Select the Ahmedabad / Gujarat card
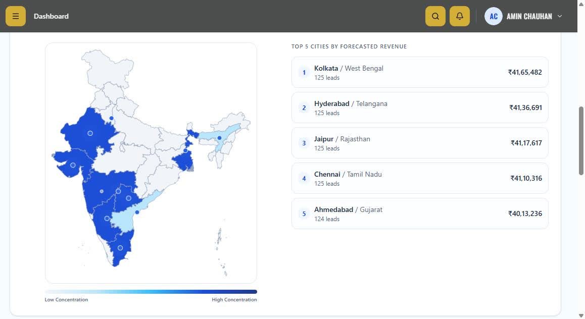The width and height of the screenshot is (585, 319). [420, 214]
